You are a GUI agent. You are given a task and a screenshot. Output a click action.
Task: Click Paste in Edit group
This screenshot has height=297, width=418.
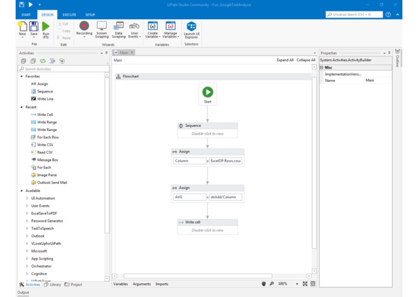[64, 38]
